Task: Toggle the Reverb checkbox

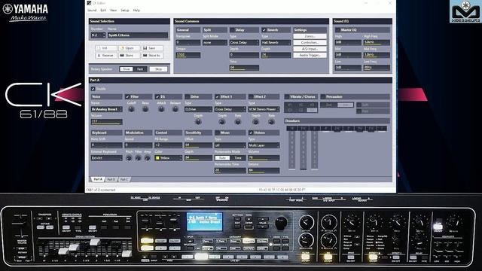Action: 264,30
